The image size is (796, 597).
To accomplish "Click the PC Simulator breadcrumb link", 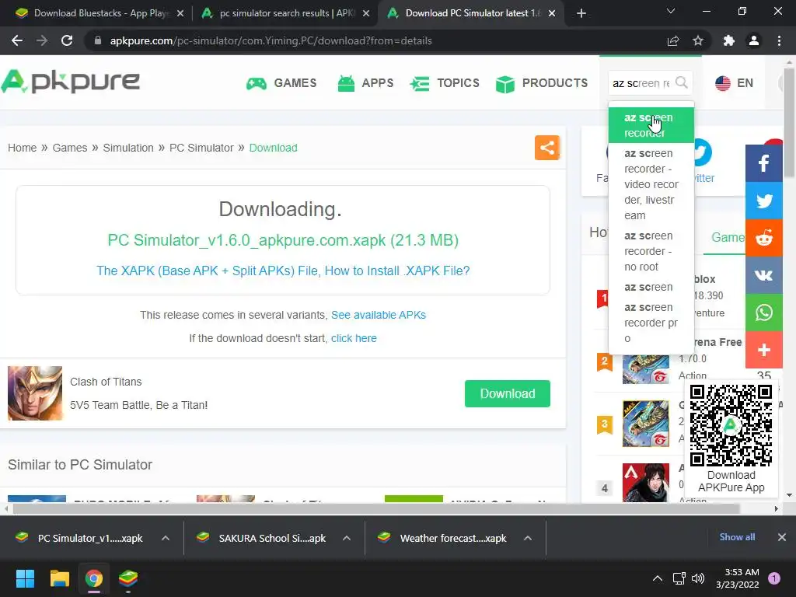I will pos(201,148).
